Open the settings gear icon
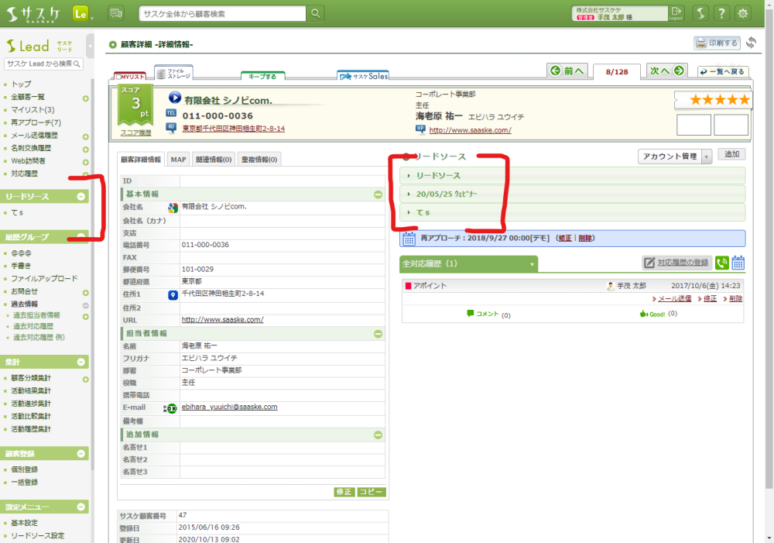Screen dimensions: 774x543 pos(742,13)
